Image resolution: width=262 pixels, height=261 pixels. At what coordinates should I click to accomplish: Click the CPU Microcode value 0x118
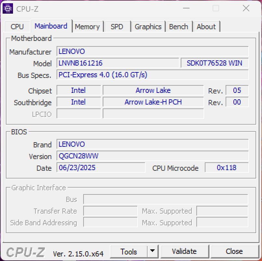click(x=227, y=168)
